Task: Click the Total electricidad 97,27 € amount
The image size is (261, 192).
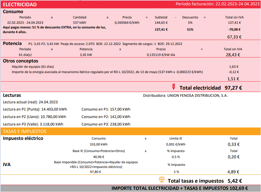Action: click(x=233, y=88)
